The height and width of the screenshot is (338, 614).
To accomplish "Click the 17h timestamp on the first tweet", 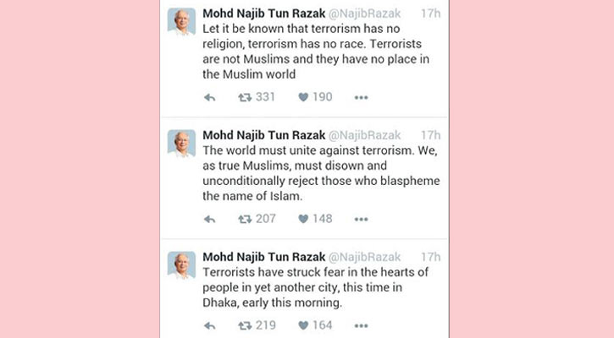I will click(431, 14).
